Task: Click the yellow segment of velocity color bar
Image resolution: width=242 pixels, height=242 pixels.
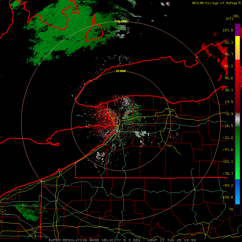Action: [x=237, y=48]
